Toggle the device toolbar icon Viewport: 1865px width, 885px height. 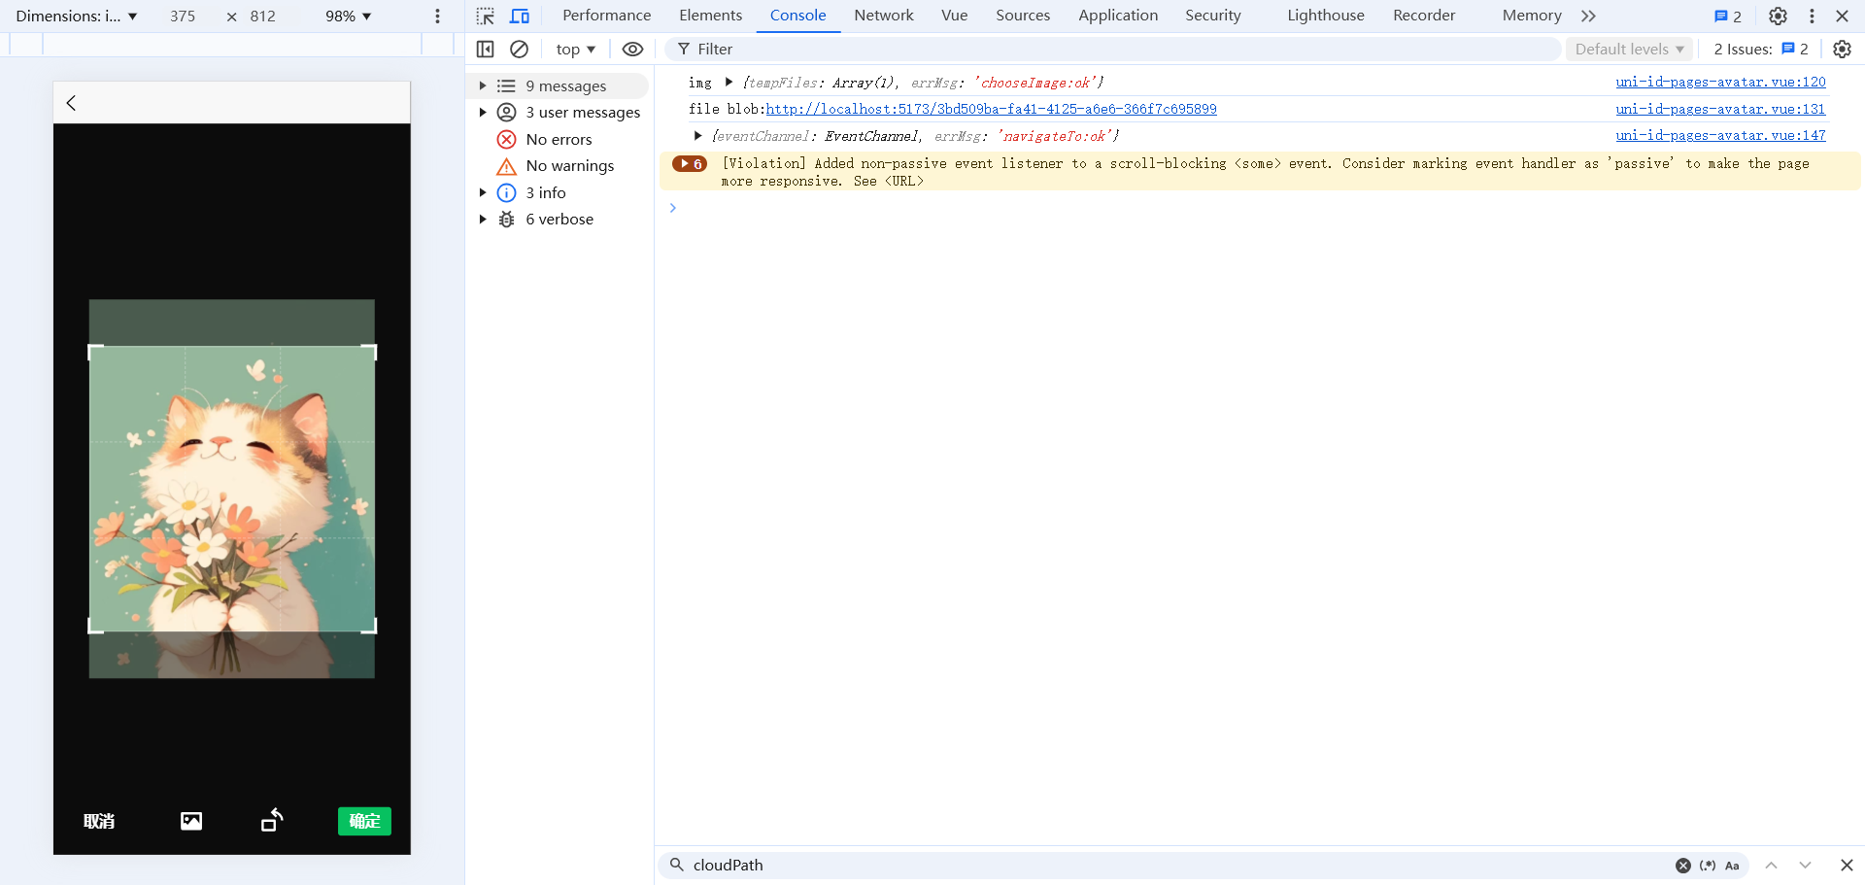click(x=520, y=16)
